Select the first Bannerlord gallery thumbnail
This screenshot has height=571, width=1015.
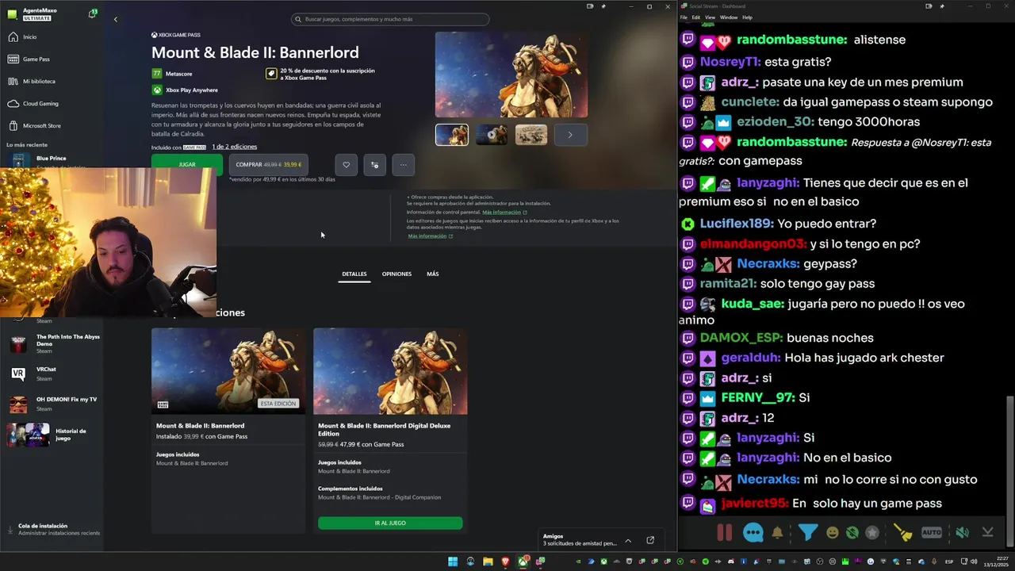(x=452, y=135)
